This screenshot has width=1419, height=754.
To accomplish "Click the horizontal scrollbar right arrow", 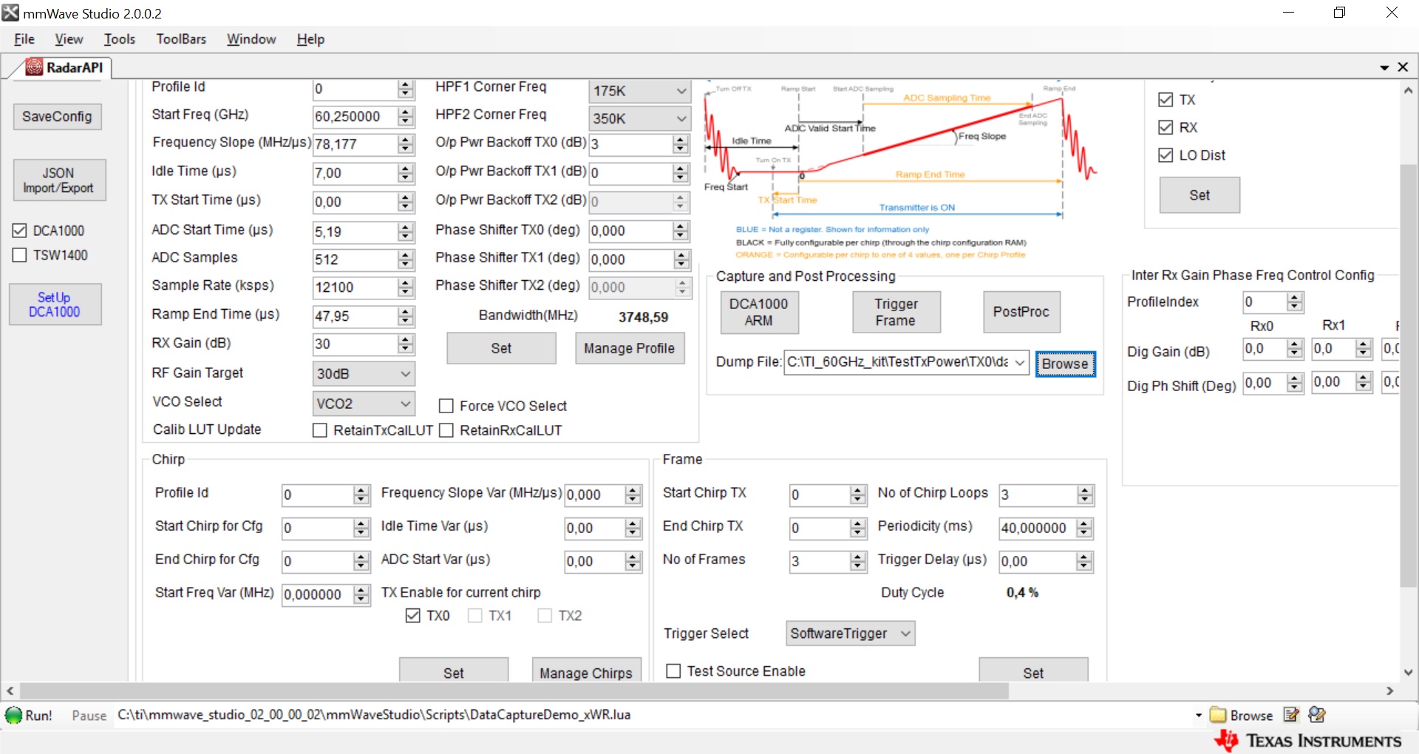I will coord(1389,691).
